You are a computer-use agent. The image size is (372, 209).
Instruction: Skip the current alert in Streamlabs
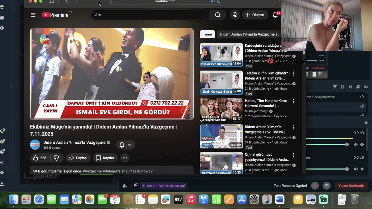[350, 87]
